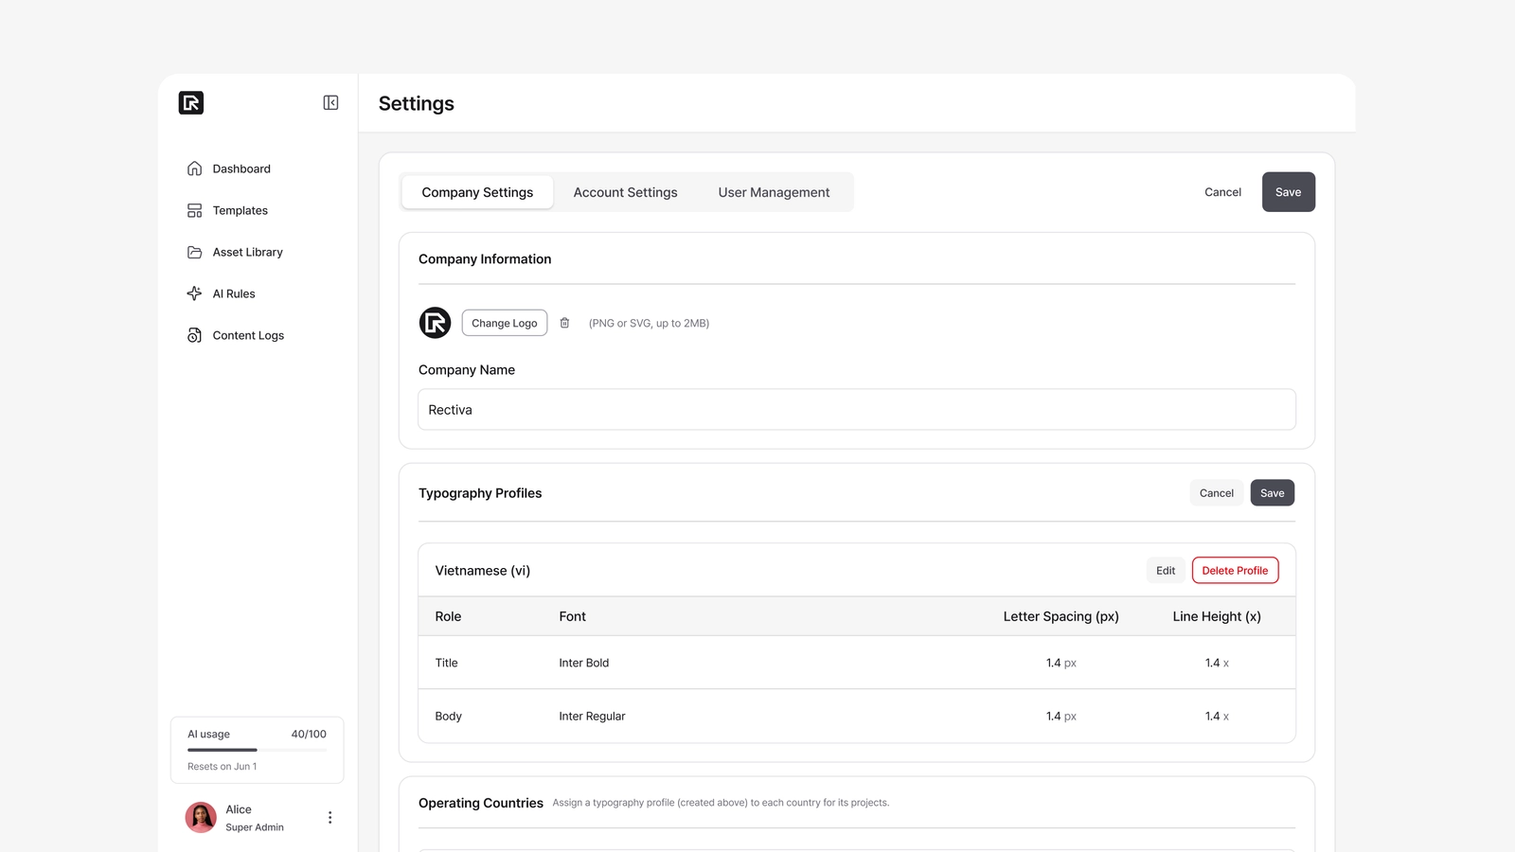Click the Role column header
Screen dimensions: 1515x852
(x=448, y=616)
